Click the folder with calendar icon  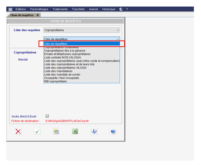[56, 131]
